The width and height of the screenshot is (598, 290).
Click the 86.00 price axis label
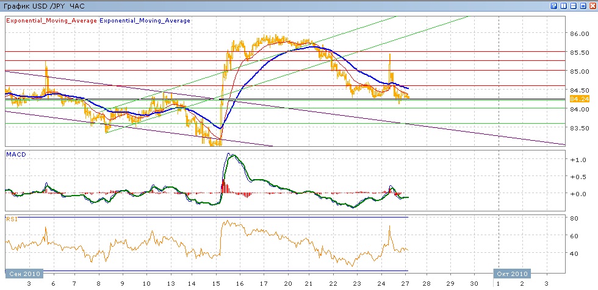click(578, 34)
